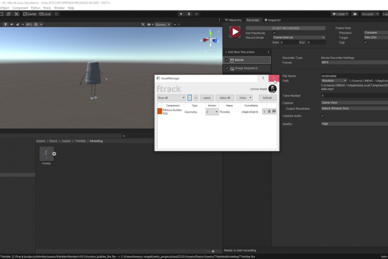Click the Pause button in top toolbar

(189, 14)
